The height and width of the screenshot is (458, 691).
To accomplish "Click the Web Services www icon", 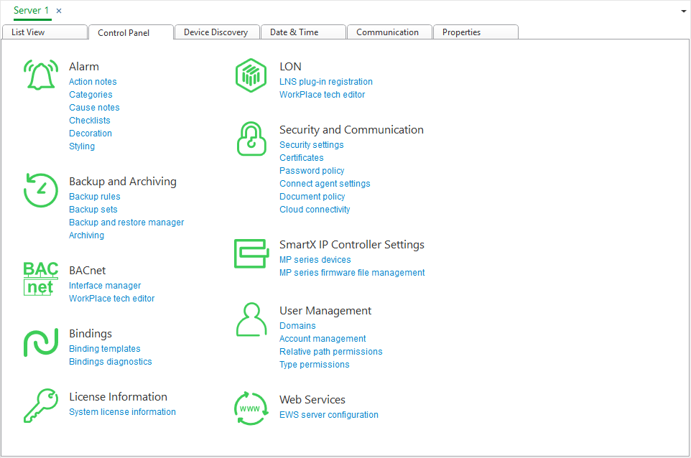I will (251, 408).
